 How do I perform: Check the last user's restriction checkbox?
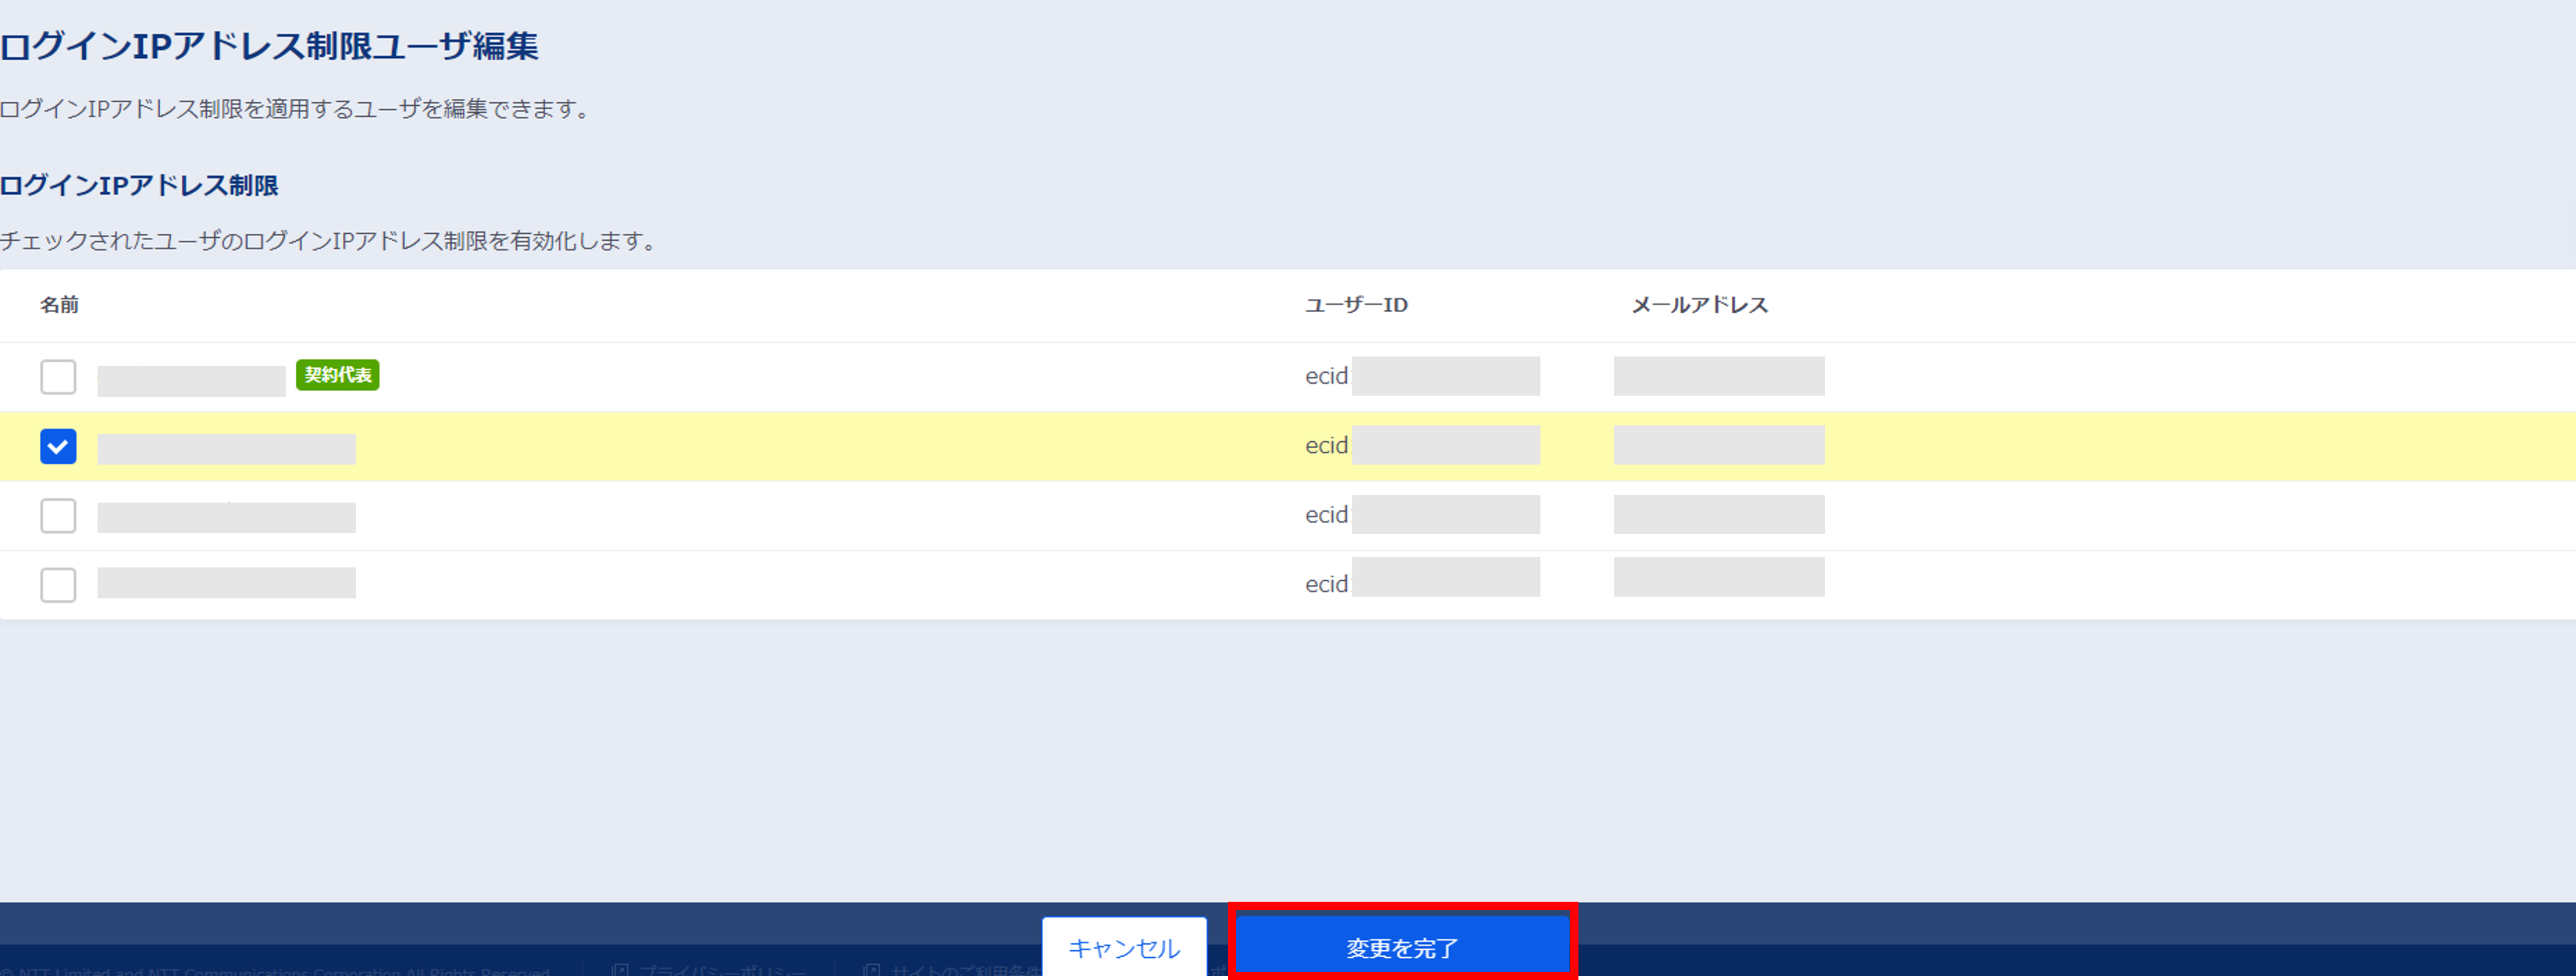pyautogui.click(x=58, y=584)
